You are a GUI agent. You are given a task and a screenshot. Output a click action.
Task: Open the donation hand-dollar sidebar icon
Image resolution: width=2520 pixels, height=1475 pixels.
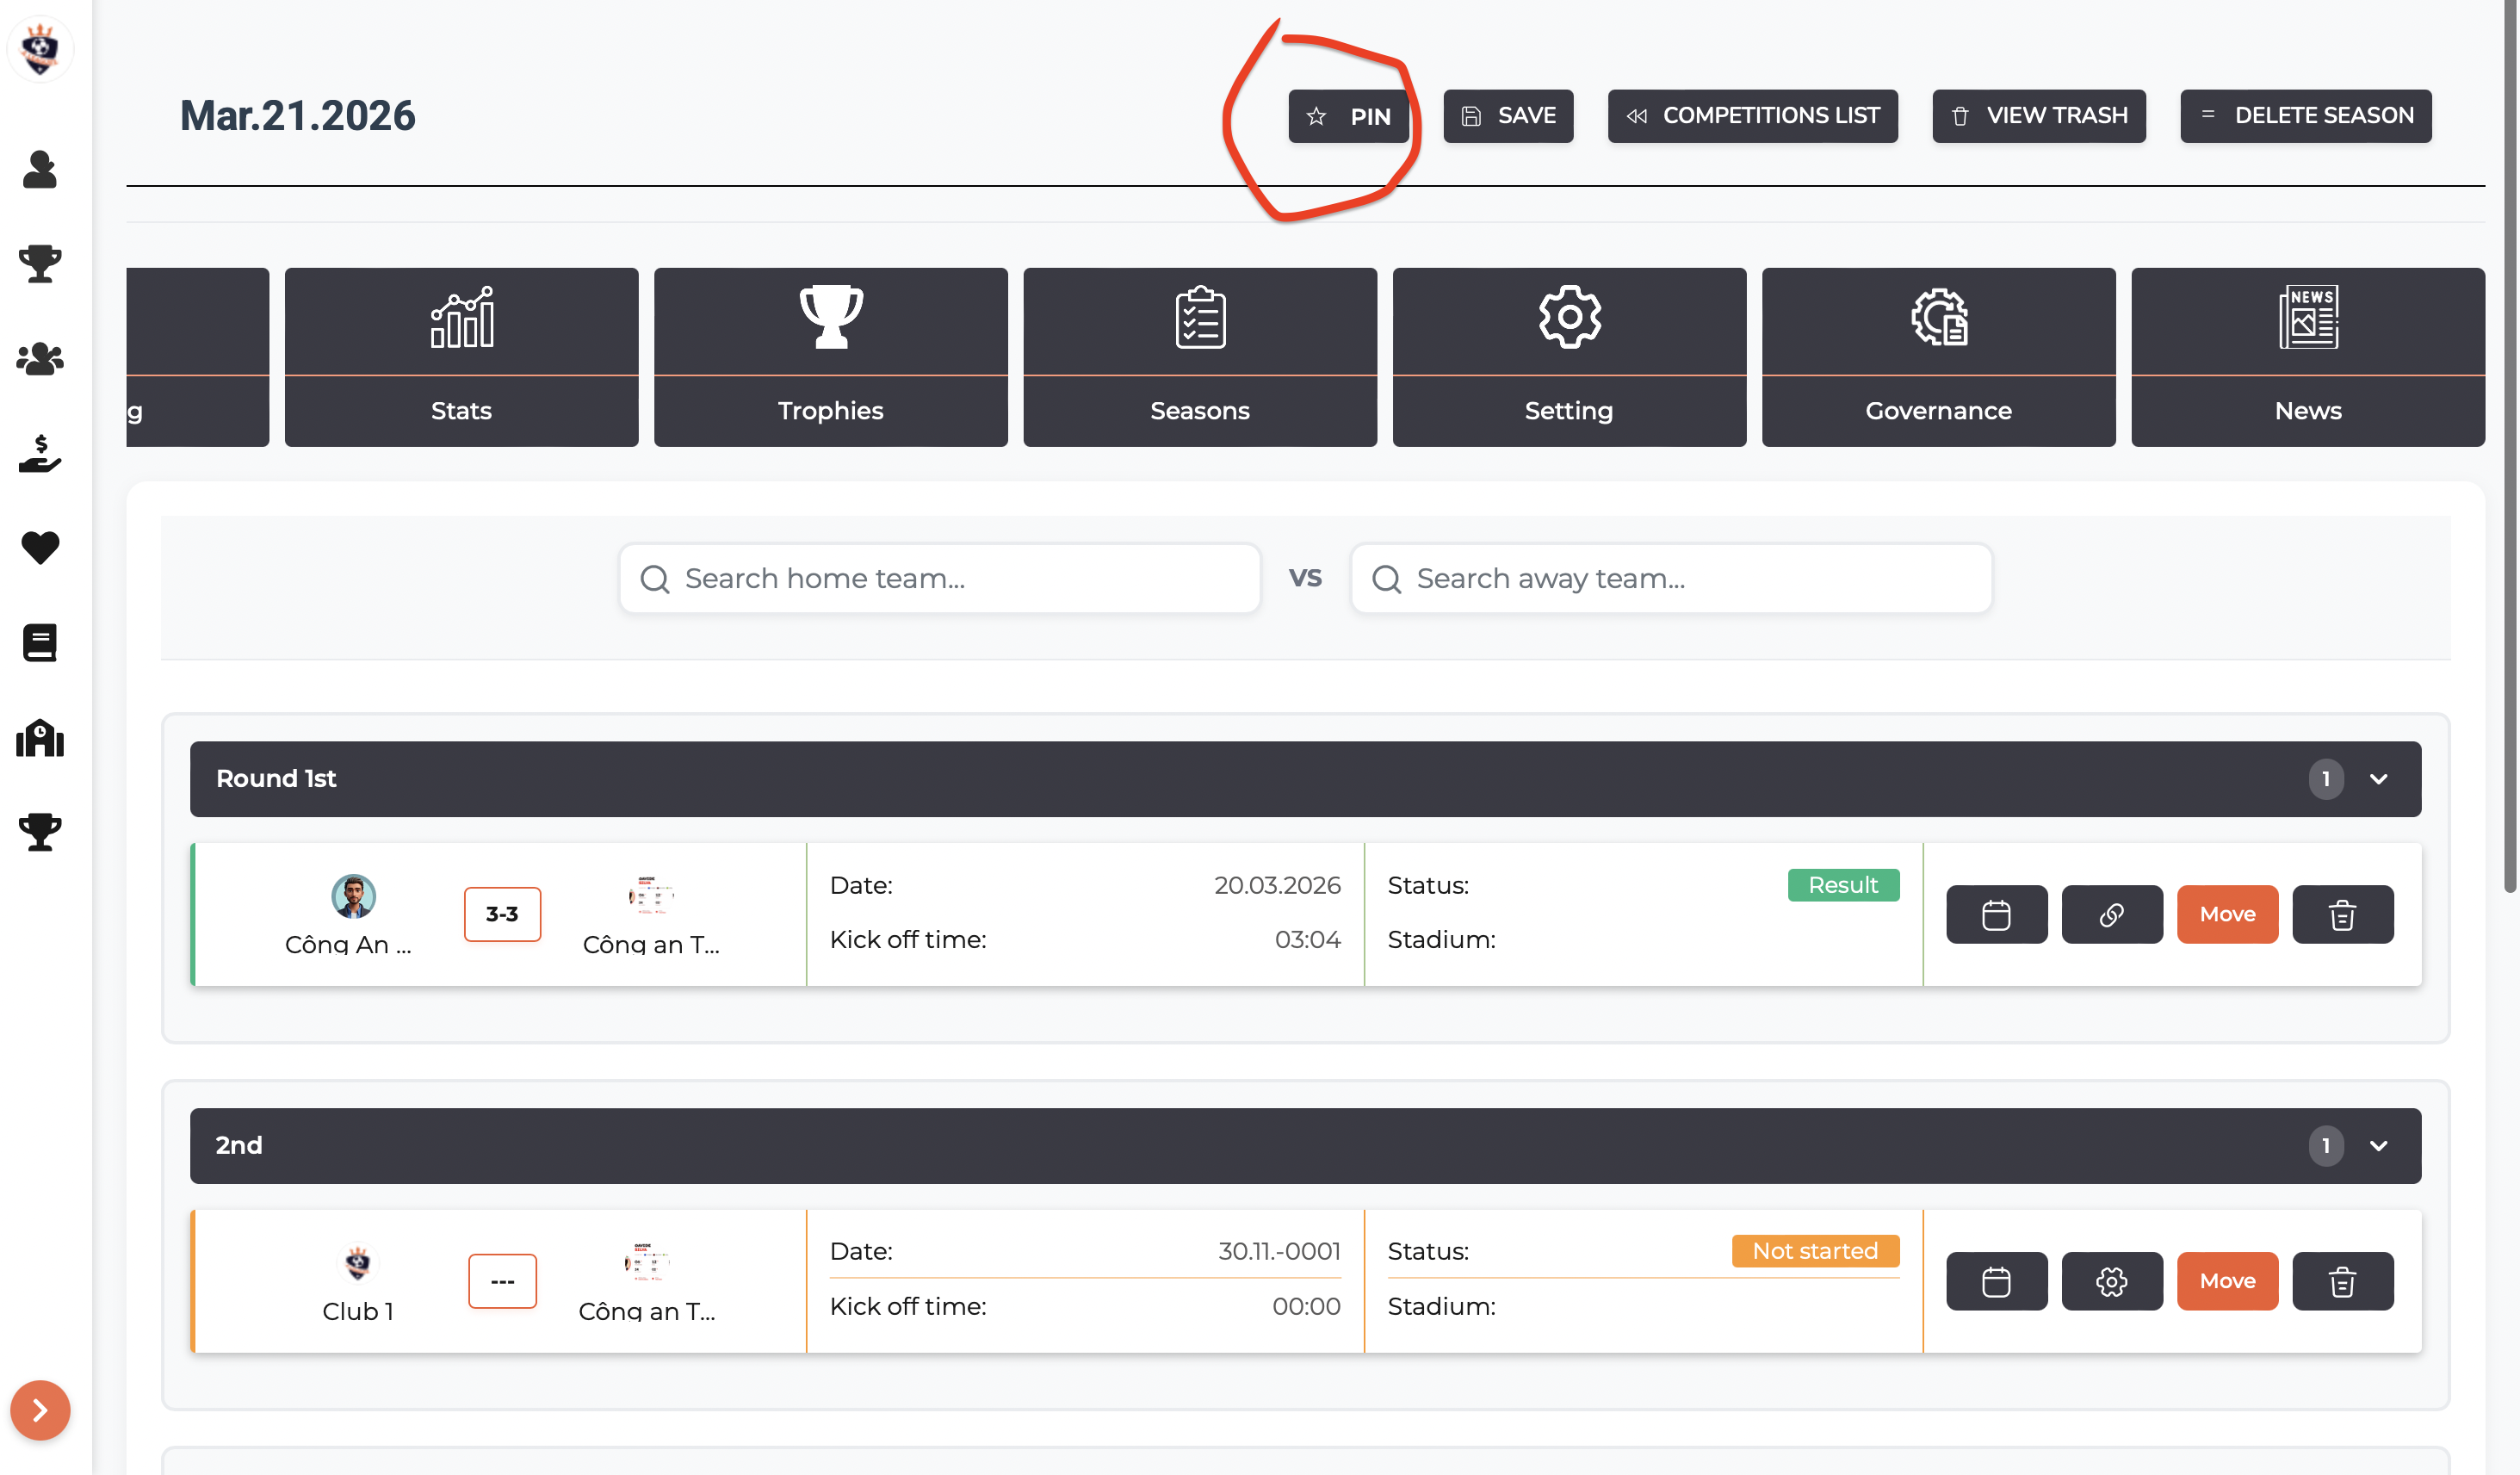[x=40, y=453]
